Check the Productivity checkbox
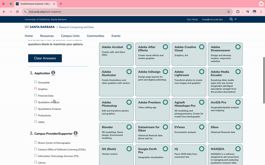The height and width of the screenshot is (165, 265). click(35, 115)
